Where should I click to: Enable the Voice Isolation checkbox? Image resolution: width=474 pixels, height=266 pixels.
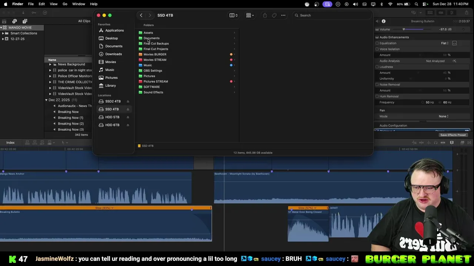377,49
